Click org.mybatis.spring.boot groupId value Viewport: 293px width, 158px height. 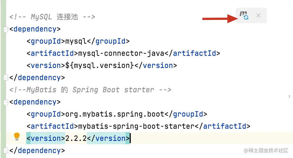point(115,114)
